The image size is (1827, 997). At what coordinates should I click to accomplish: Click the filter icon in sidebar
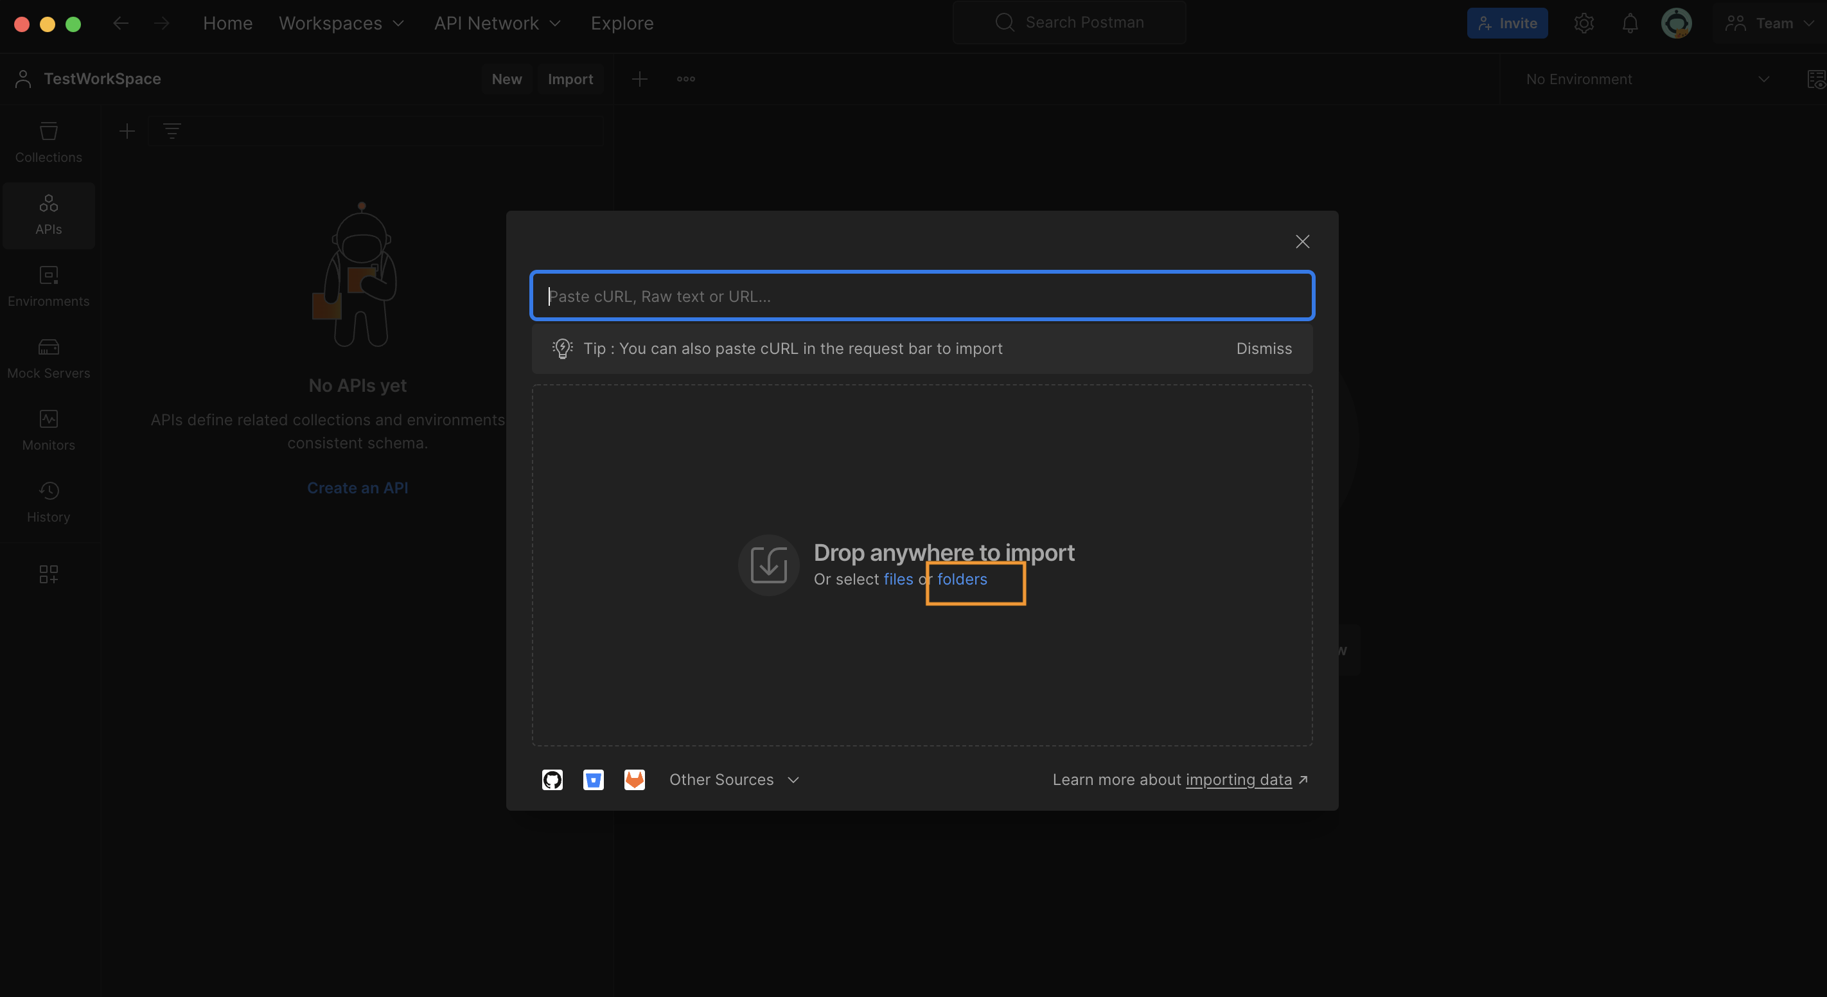[x=172, y=131]
